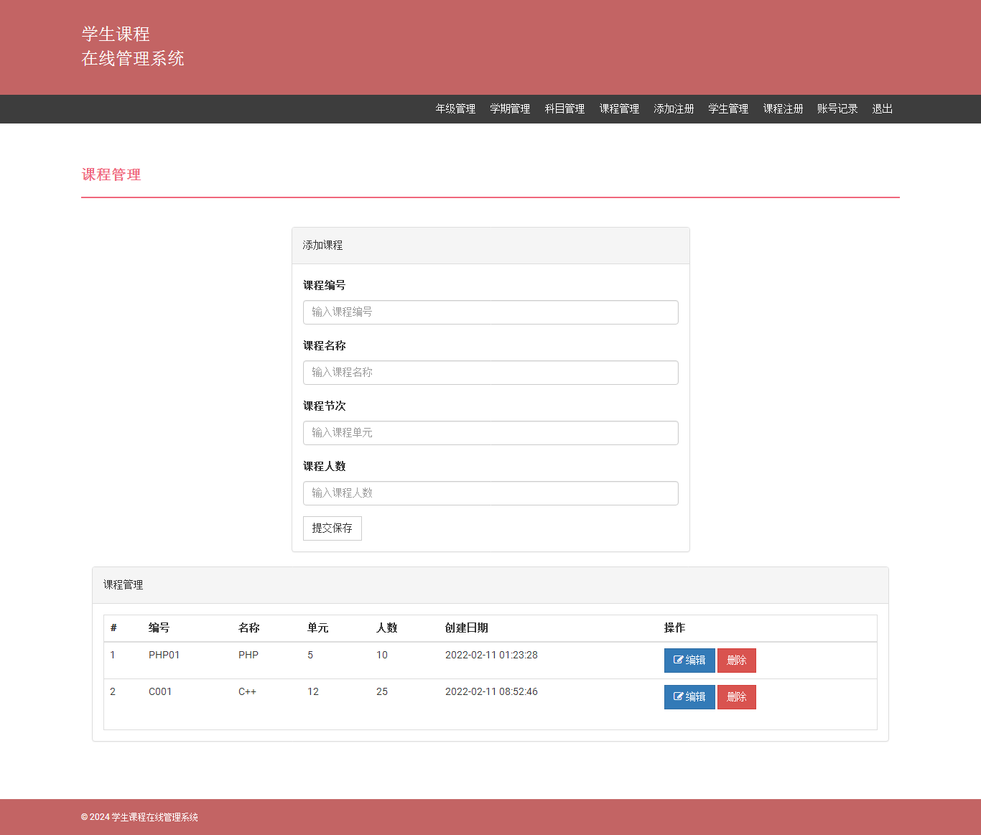Click into the 课程名称 text box

490,373
